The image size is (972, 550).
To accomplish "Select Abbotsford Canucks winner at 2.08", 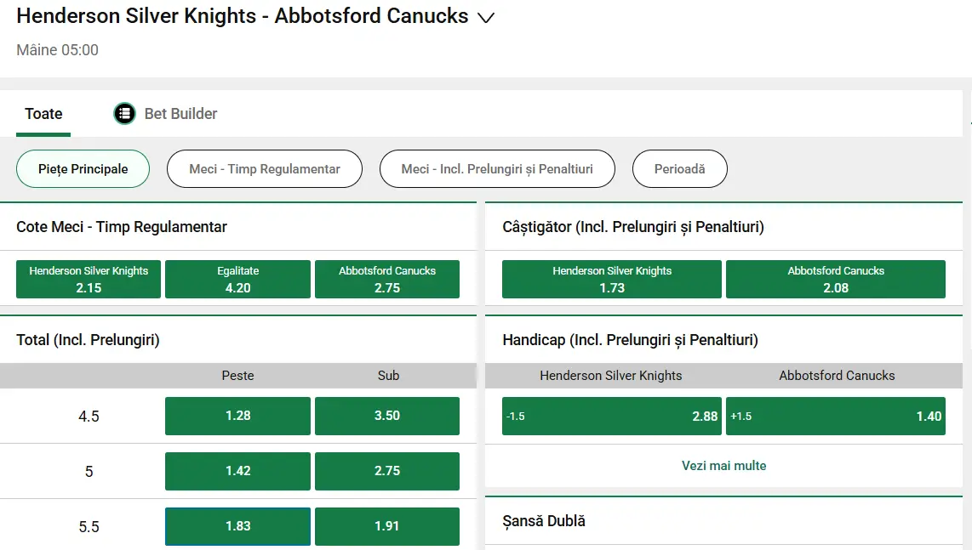I will [x=836, y=279].
